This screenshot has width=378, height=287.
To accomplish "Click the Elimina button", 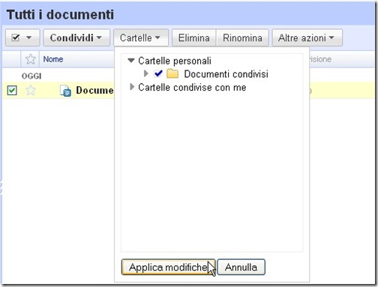I will click(194, 37).
